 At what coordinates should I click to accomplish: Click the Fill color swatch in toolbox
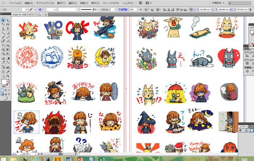4,82
